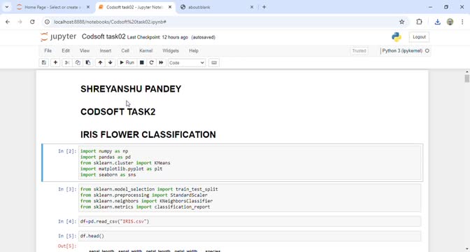Click the site information icon in address bar
Image resolution: width=470 pixels, height=252 pixels.
46,22
